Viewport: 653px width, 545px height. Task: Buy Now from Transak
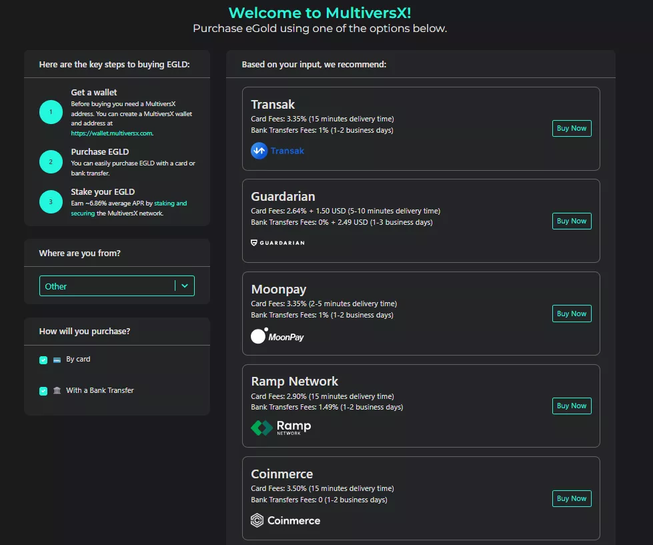point(572,128)
